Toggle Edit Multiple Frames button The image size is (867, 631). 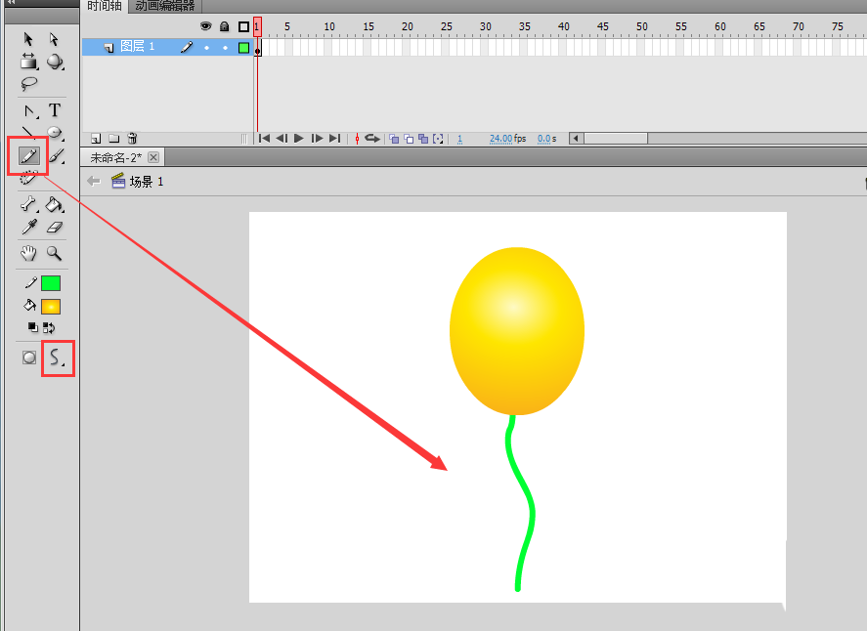click(423, 139)
